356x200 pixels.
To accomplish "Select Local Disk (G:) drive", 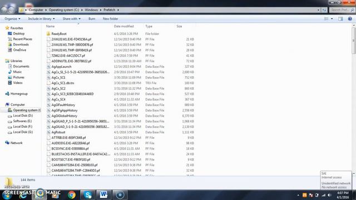I will (x=23, y=132).
